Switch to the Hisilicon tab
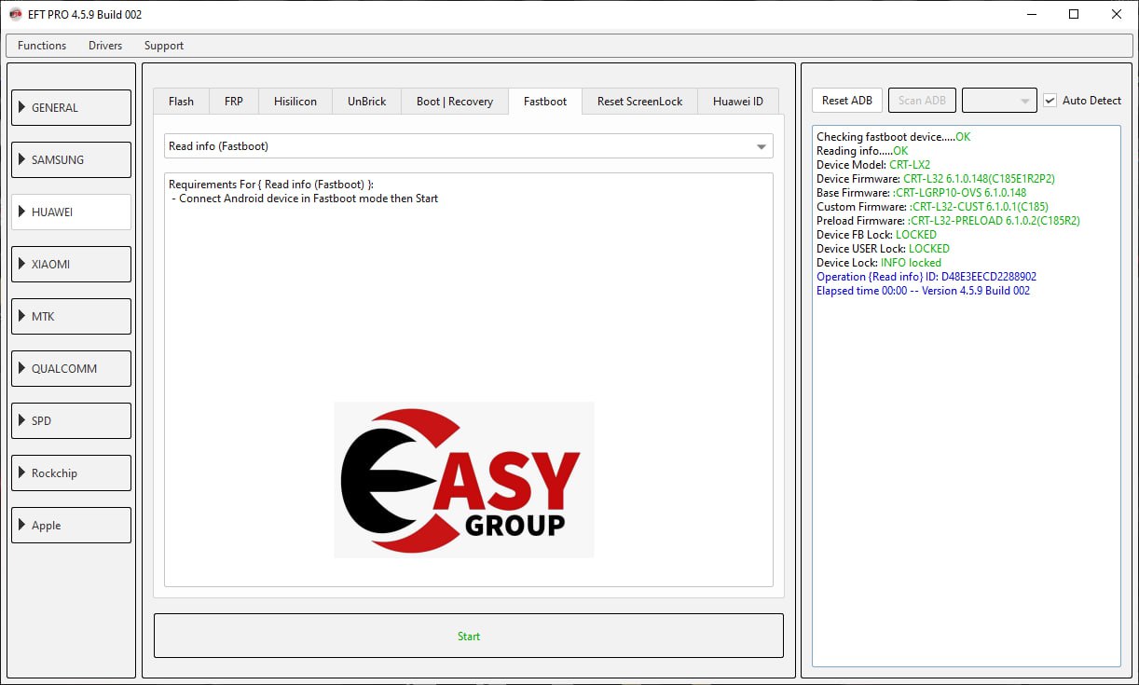Viewport: 1139px width, 685px height. 295,102
